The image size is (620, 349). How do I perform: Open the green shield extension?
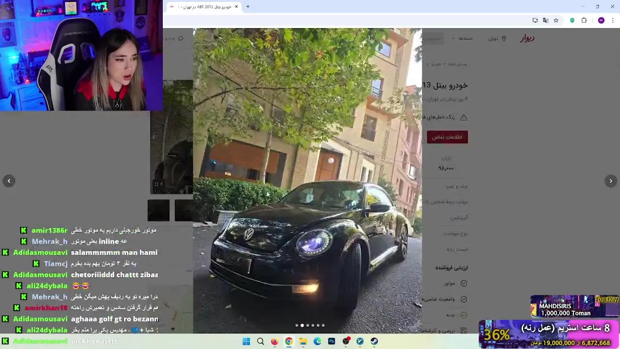572,20
